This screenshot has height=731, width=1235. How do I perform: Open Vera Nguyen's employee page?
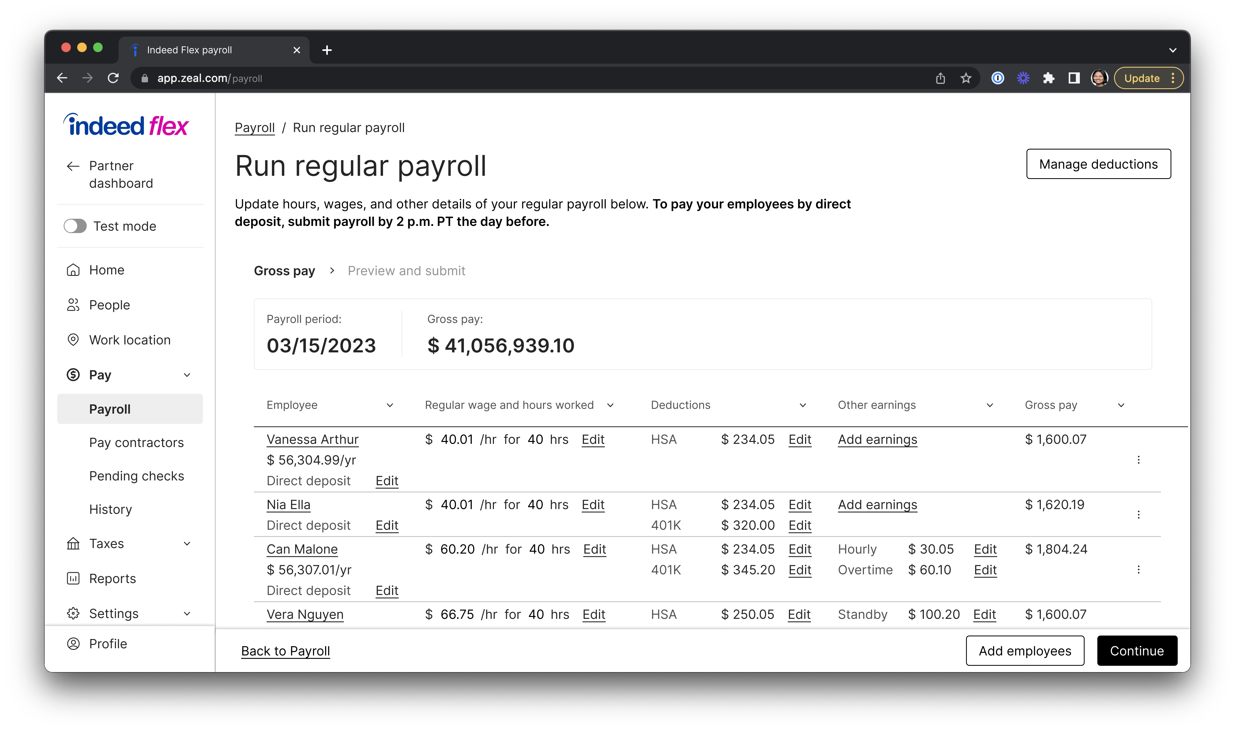coord(305,615)
